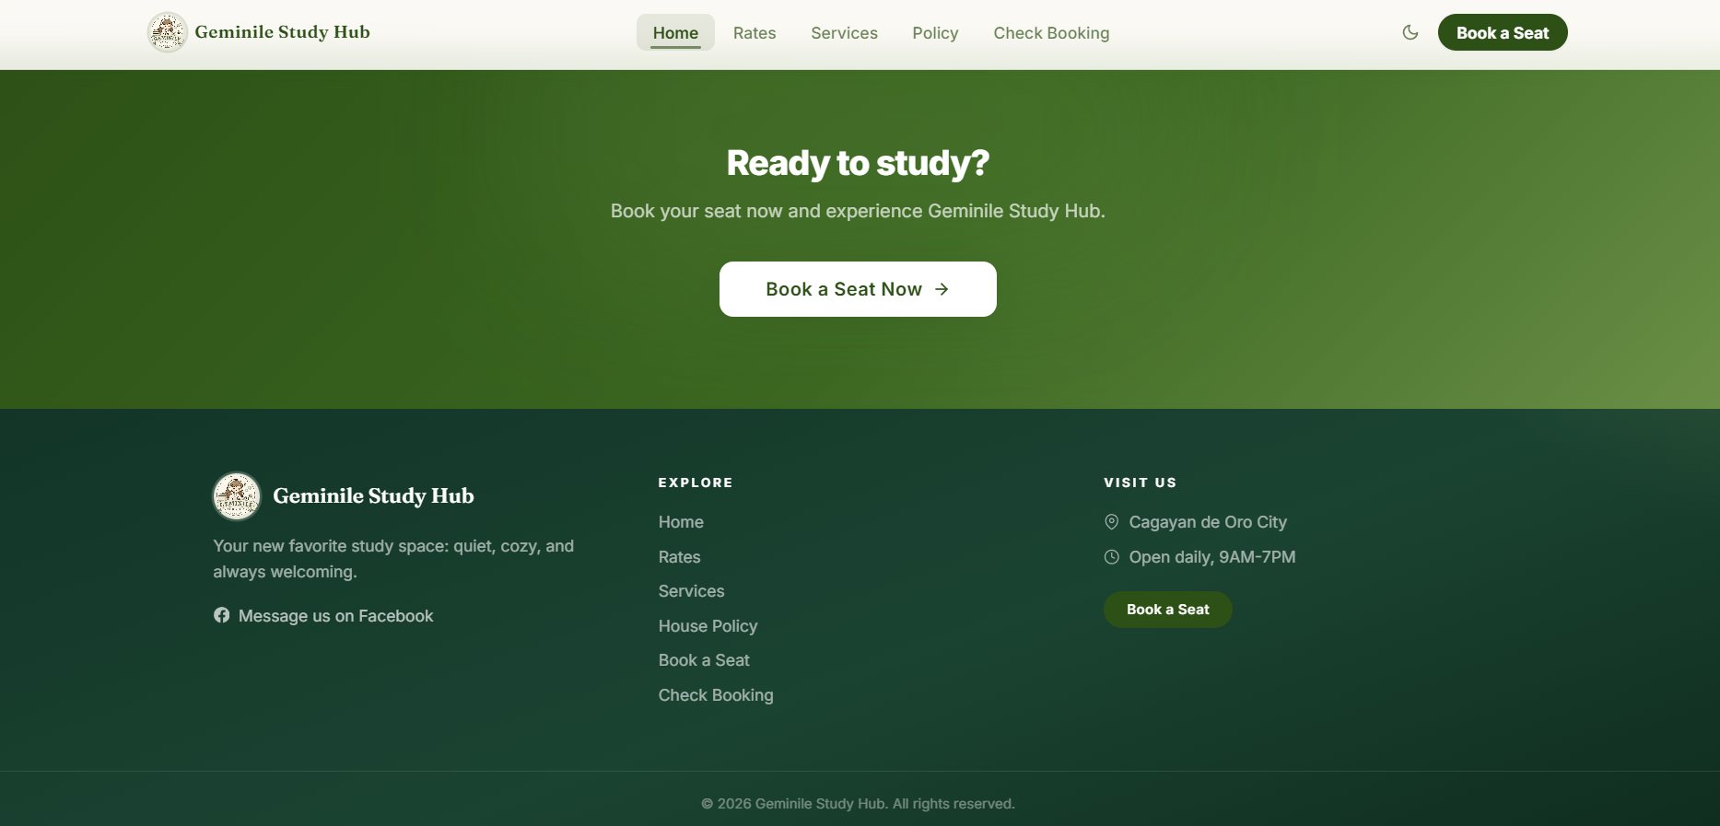Click the Book a Seat Now button
1720x826 pixels.
pos(858,289)
